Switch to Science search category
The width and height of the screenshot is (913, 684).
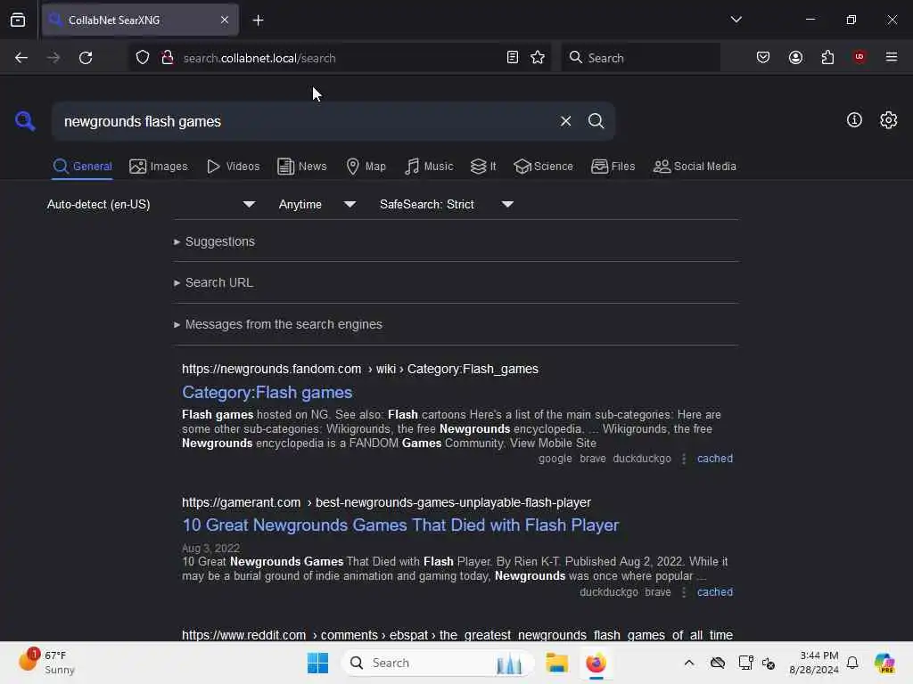tap(543, 167)
